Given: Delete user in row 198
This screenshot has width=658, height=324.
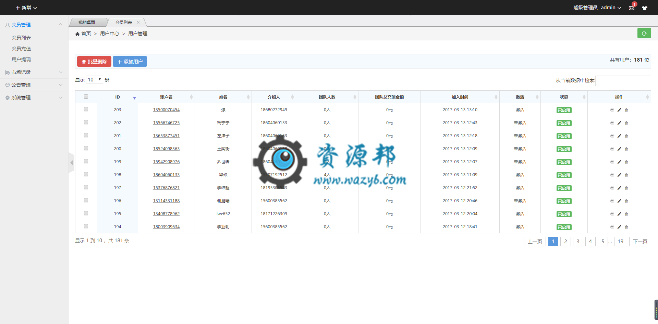Looking at the screenshot, I should [x=626, y=175].
